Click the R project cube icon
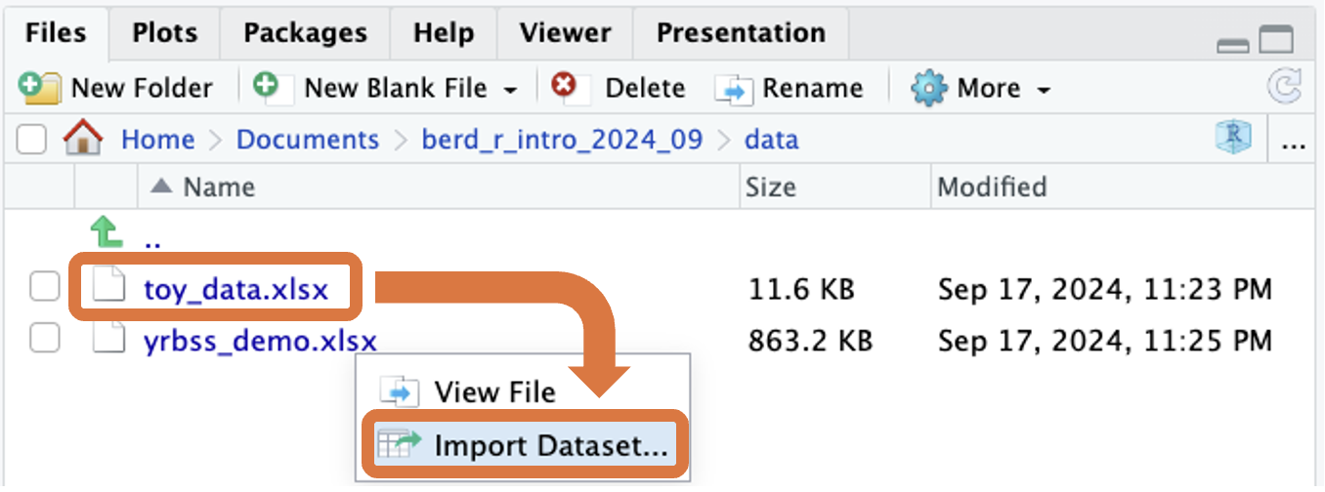 click(1234, 140)
